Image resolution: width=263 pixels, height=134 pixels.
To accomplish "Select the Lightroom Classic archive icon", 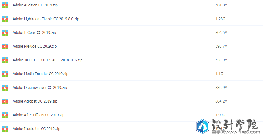I will pos(5,19).
